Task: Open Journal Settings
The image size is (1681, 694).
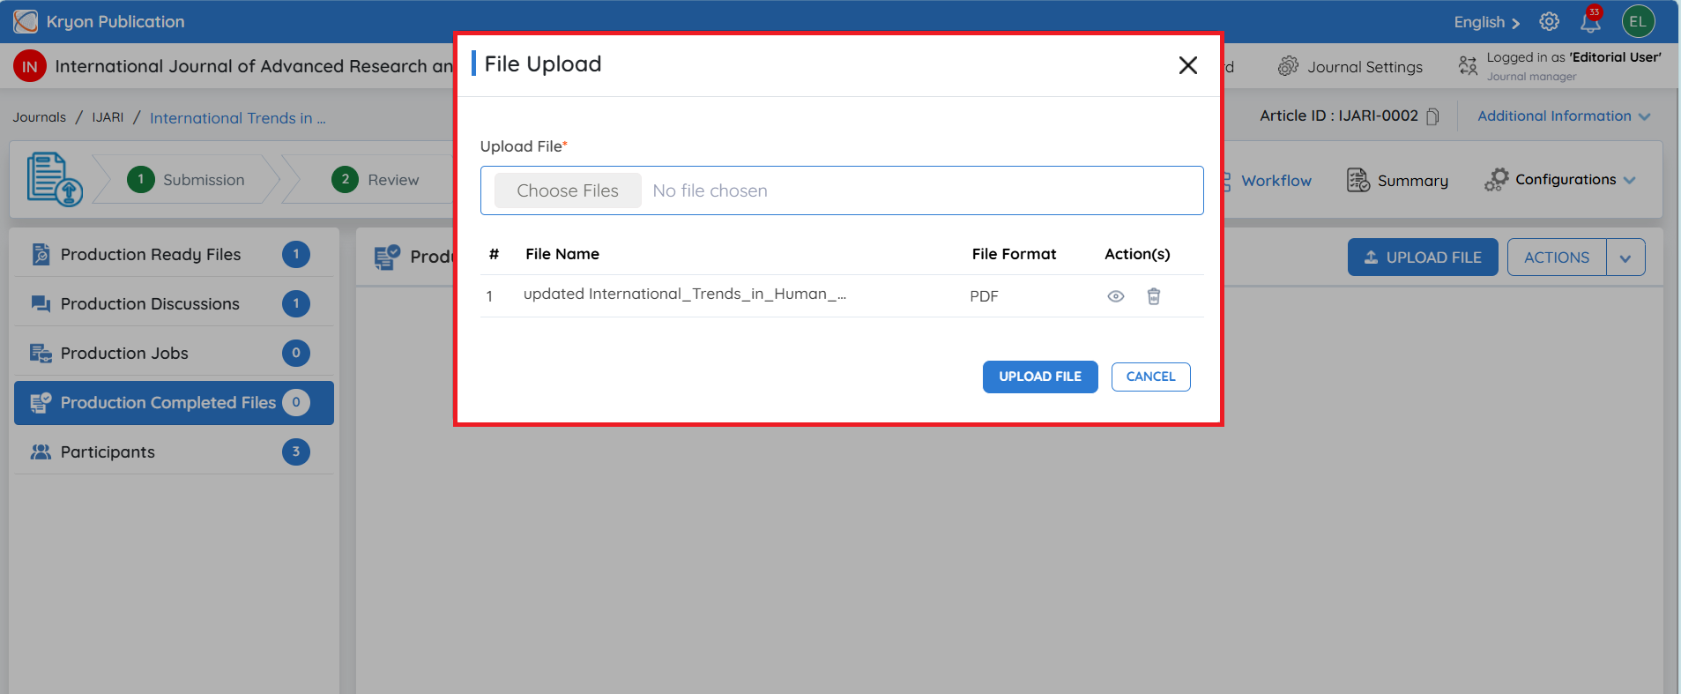Action: (1350, 67)
